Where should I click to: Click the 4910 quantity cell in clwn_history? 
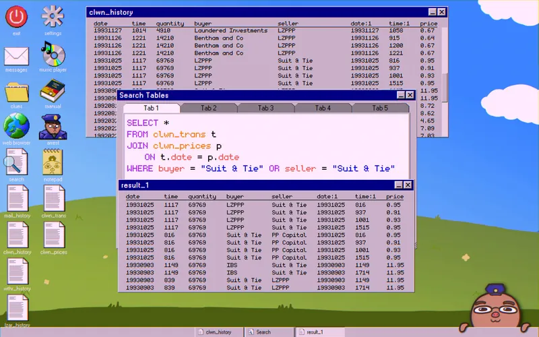coord(163,30)
